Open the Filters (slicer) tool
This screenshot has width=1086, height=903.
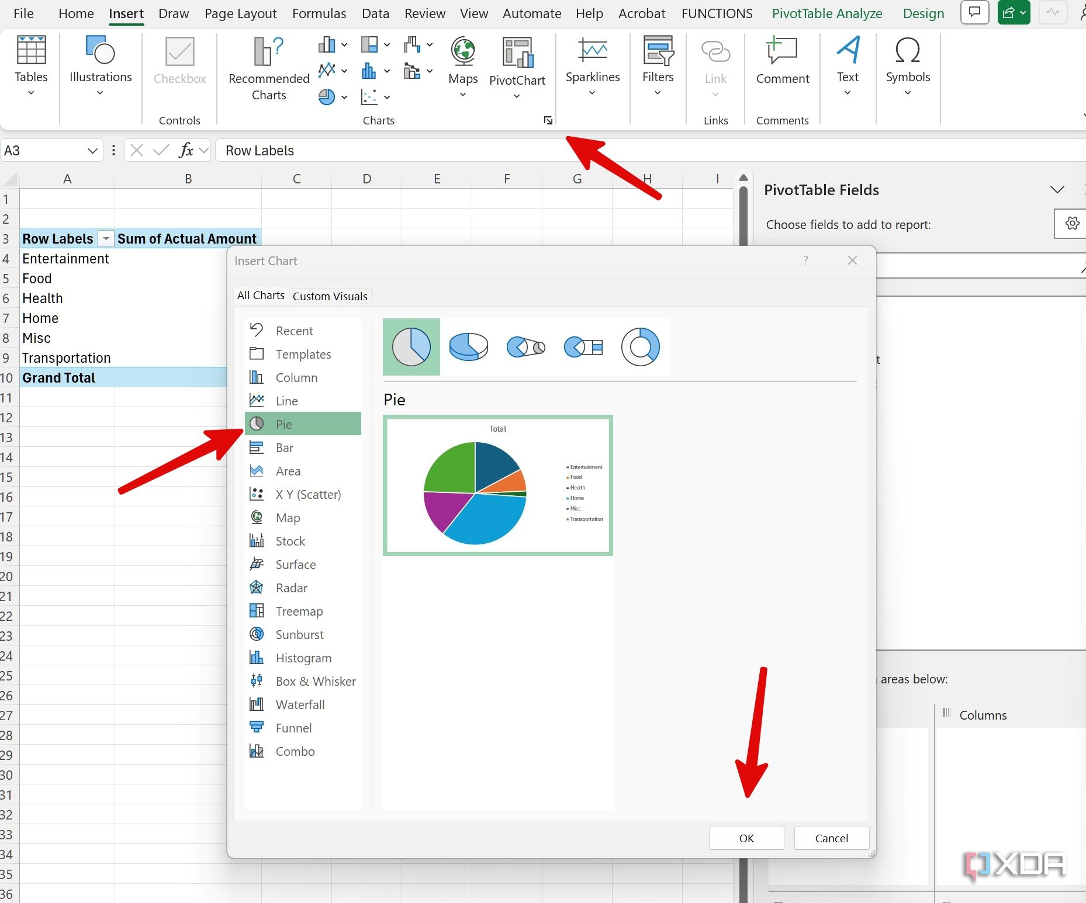(x=658, y=61)
